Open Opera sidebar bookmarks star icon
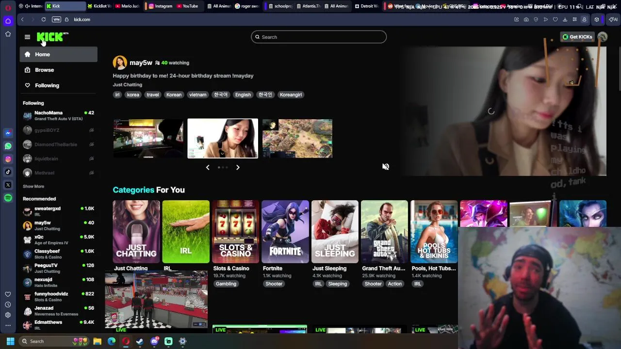Viewport: 621px width, 349px height. (8, 34)
